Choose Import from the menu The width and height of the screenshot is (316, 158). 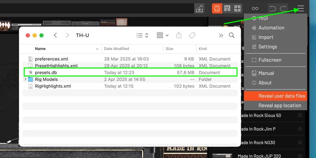(276, 37)
